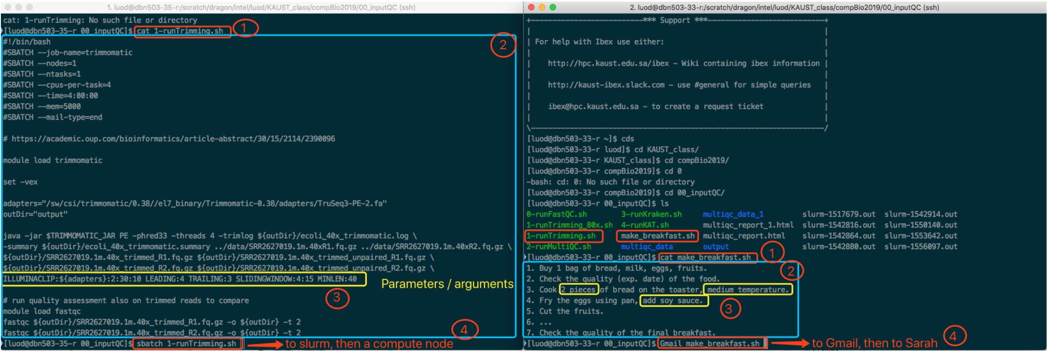The image size is (1047, 351).
Task: Click the '5. Cut the fruits.' line
Action: pos(565,311)
